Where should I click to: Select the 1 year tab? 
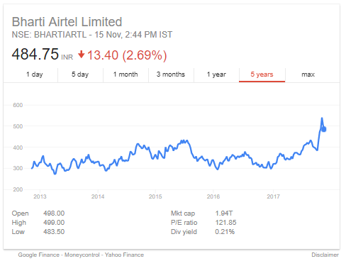point(216,74)
